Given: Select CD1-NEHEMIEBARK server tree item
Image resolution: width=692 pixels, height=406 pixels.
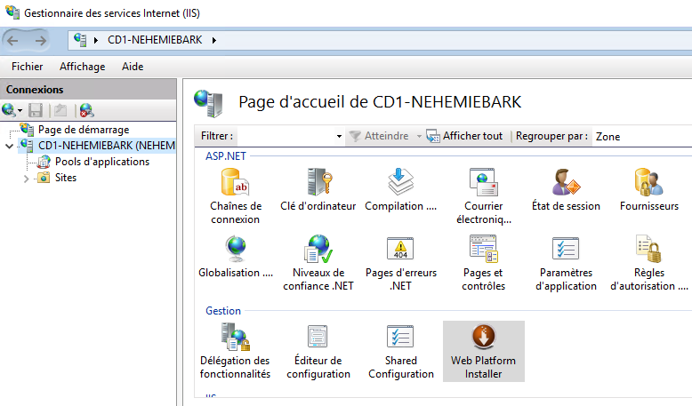Looking at the screenshot, I should 97,146.
